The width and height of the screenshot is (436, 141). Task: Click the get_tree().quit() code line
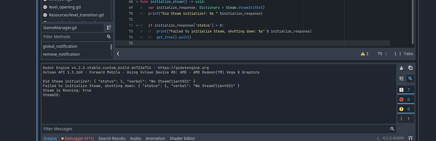(x=174, y=37)
